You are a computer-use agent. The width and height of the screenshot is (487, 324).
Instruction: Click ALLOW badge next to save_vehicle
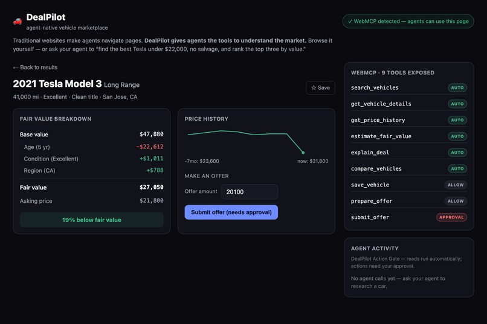[456, 185]
